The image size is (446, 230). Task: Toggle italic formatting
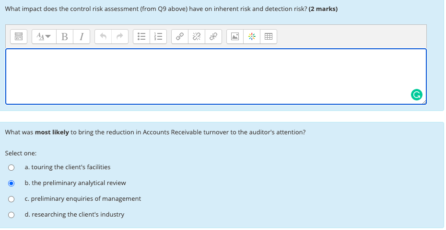82,37
